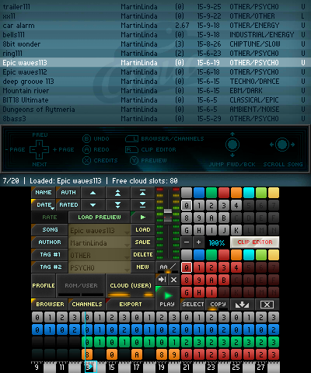Open the Export tab
This screenshot has height=373, width=311.
[x=131, y=305]
